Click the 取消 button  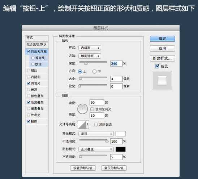[x=162, y=49]
